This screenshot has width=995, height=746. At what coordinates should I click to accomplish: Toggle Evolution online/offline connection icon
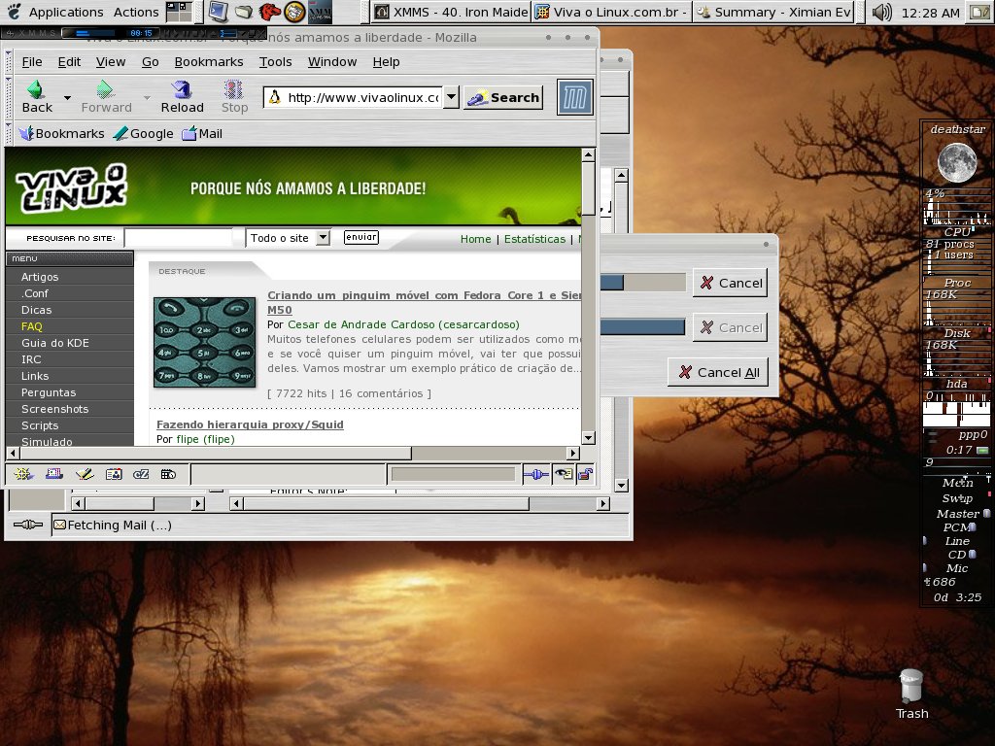tap(28, 525)
